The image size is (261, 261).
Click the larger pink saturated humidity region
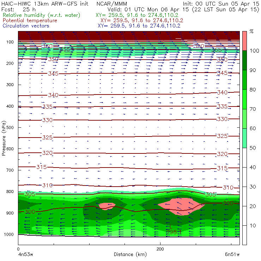click(181, 206)
